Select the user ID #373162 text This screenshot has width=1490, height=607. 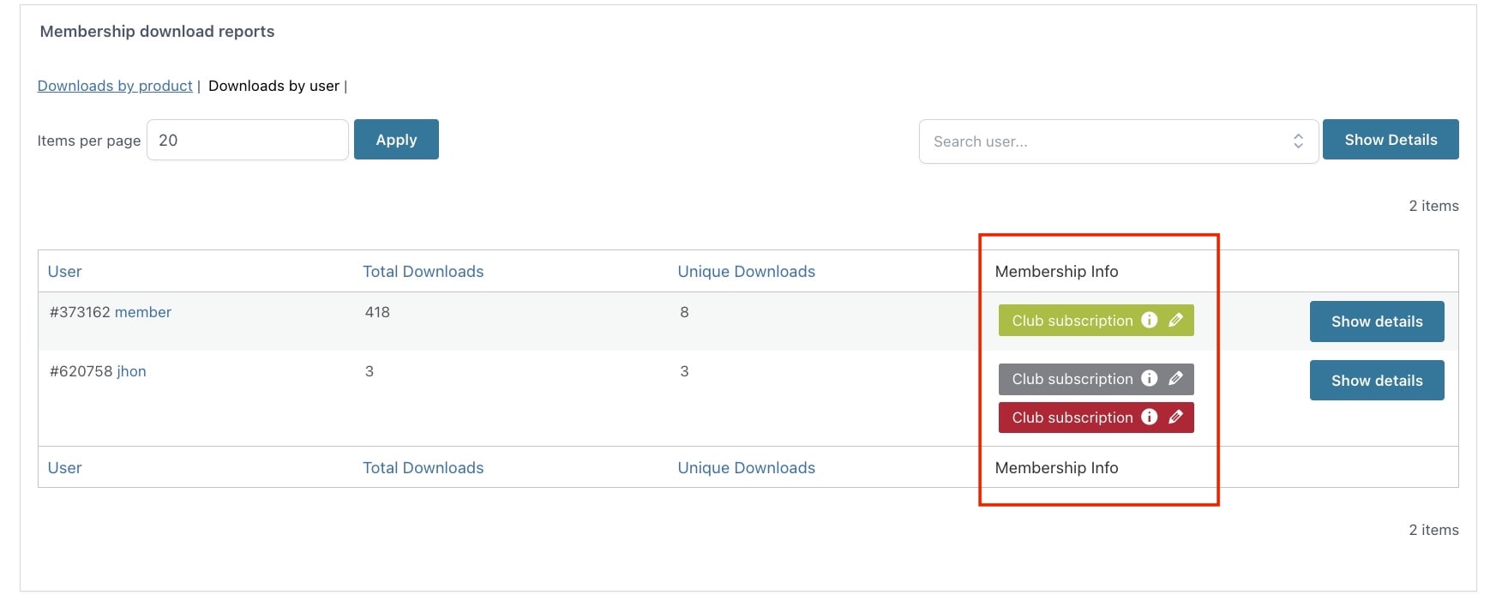pyautogui.click(x=80, y=312)
